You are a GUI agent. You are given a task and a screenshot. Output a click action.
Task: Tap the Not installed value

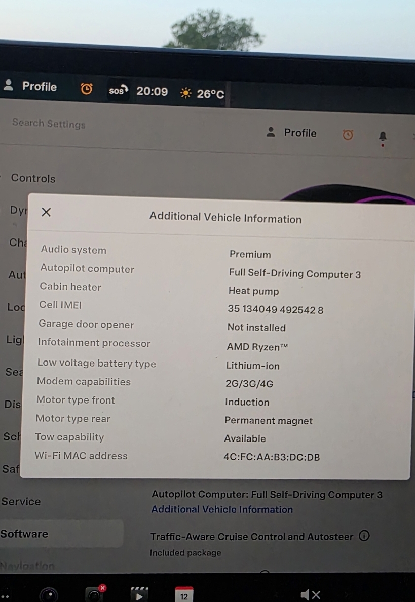point(256,327)
